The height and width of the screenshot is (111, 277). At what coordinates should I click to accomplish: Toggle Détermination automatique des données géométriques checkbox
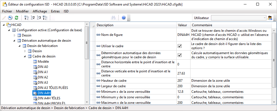click(x=180, y=55)
